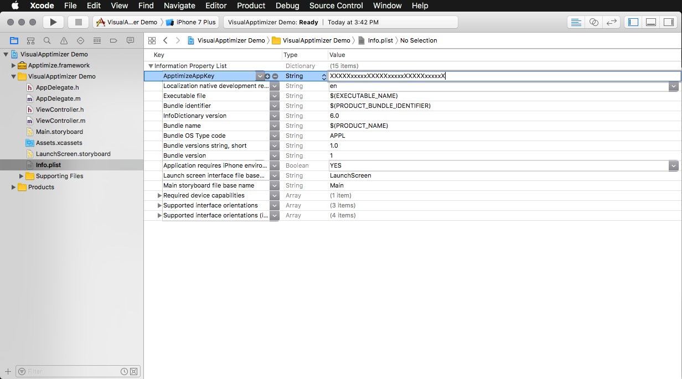Expand Apptimize.framework in navigator
The height and width of the screenshot is (379, 682).
14,65
